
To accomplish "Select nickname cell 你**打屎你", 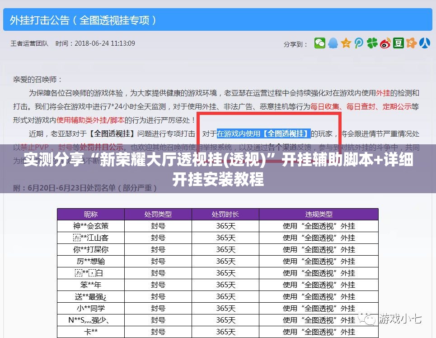I will [91, 249].
